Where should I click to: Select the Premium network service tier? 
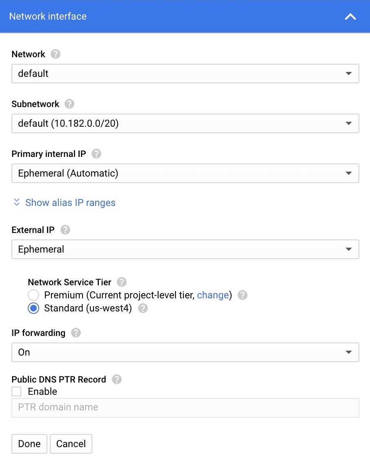tap(33, 295)
